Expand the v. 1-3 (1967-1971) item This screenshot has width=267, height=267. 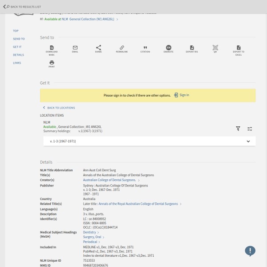(x=248, y=141)
